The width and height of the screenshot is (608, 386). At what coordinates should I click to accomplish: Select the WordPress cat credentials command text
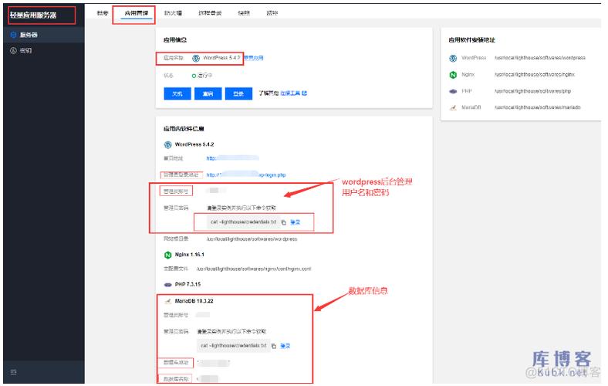244,222
